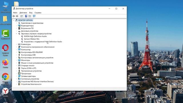This screenshot has height=103, width=183.
Task: Expand the Встроенное ПО category
Action: point(17,28)
